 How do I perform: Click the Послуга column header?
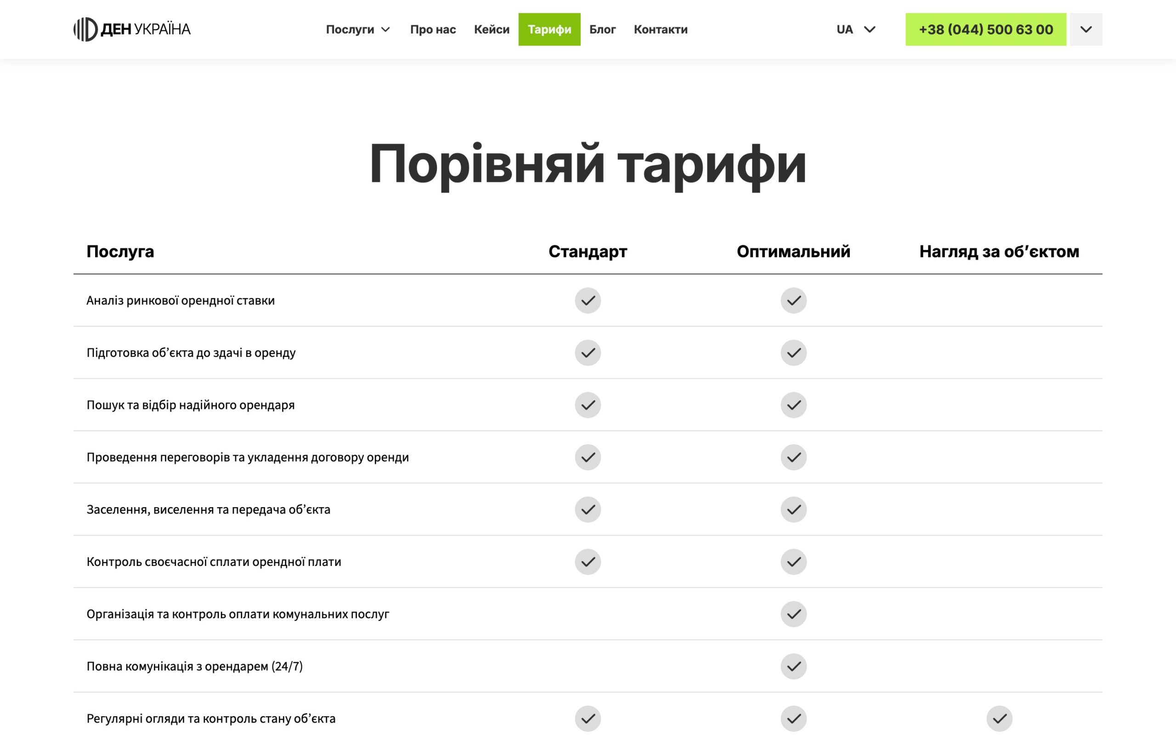click(x=120, y=251)
